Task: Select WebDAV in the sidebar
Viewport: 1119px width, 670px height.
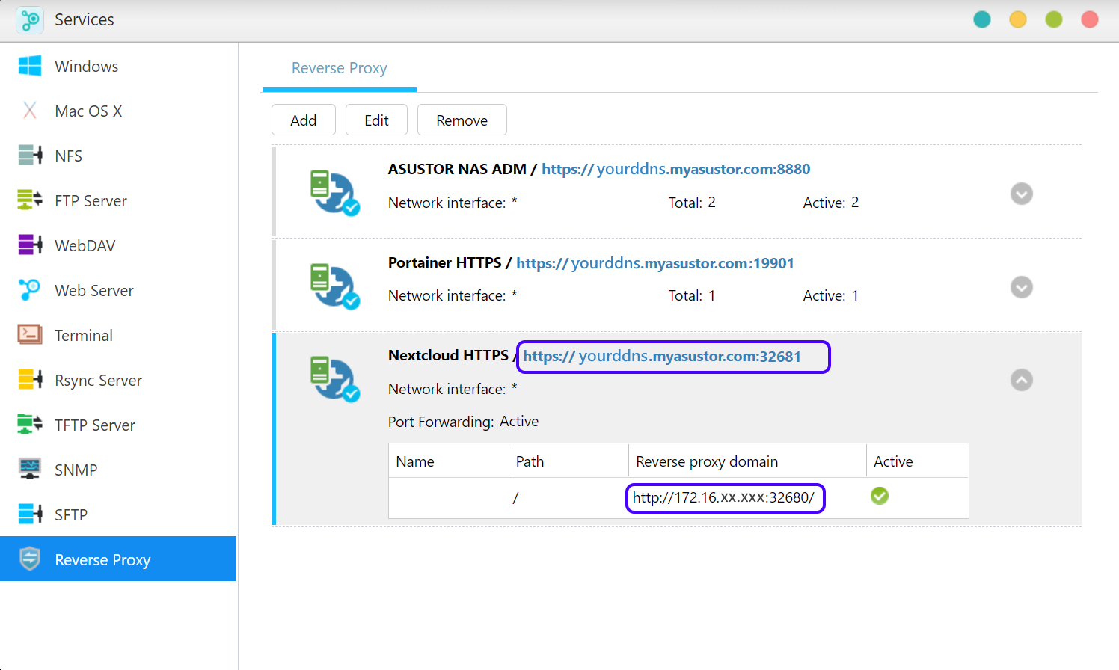Action: pyautogui.click(x=118, y=245)
